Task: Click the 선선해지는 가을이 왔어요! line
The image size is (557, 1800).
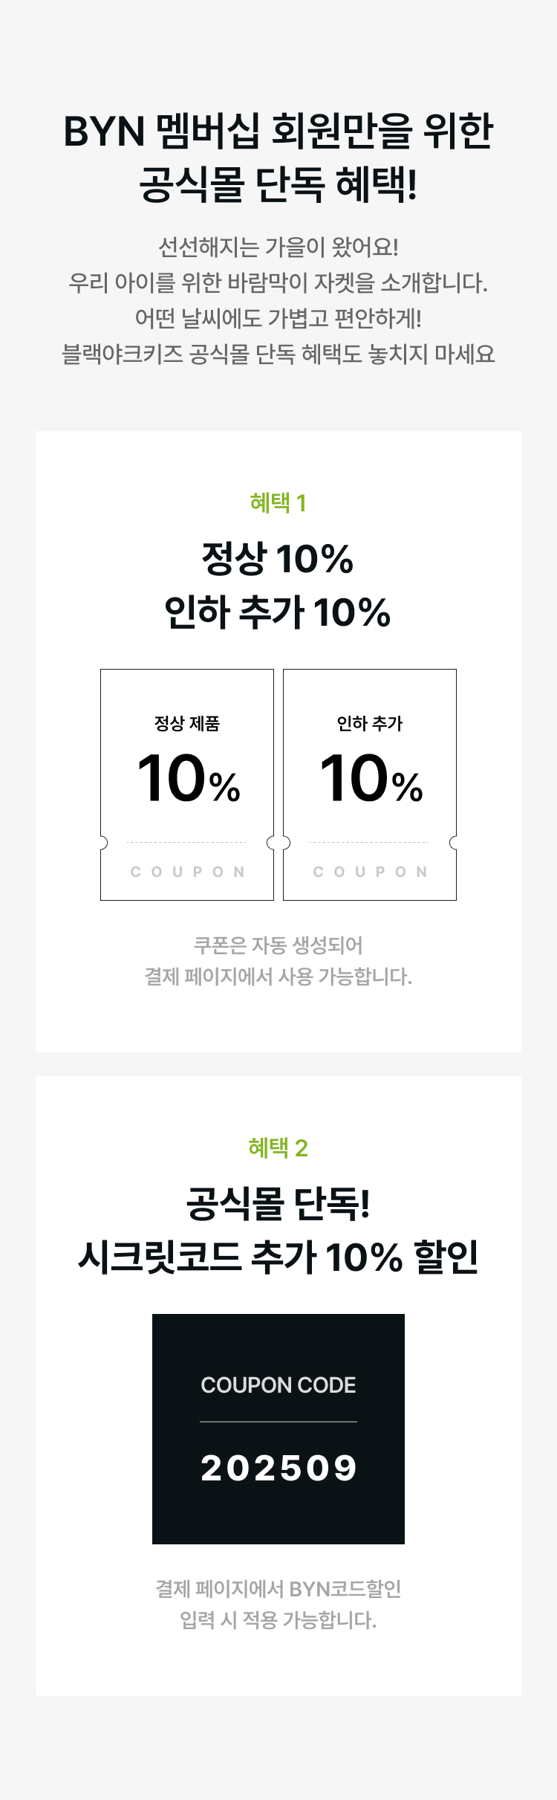Action: (x=278, y=247)
